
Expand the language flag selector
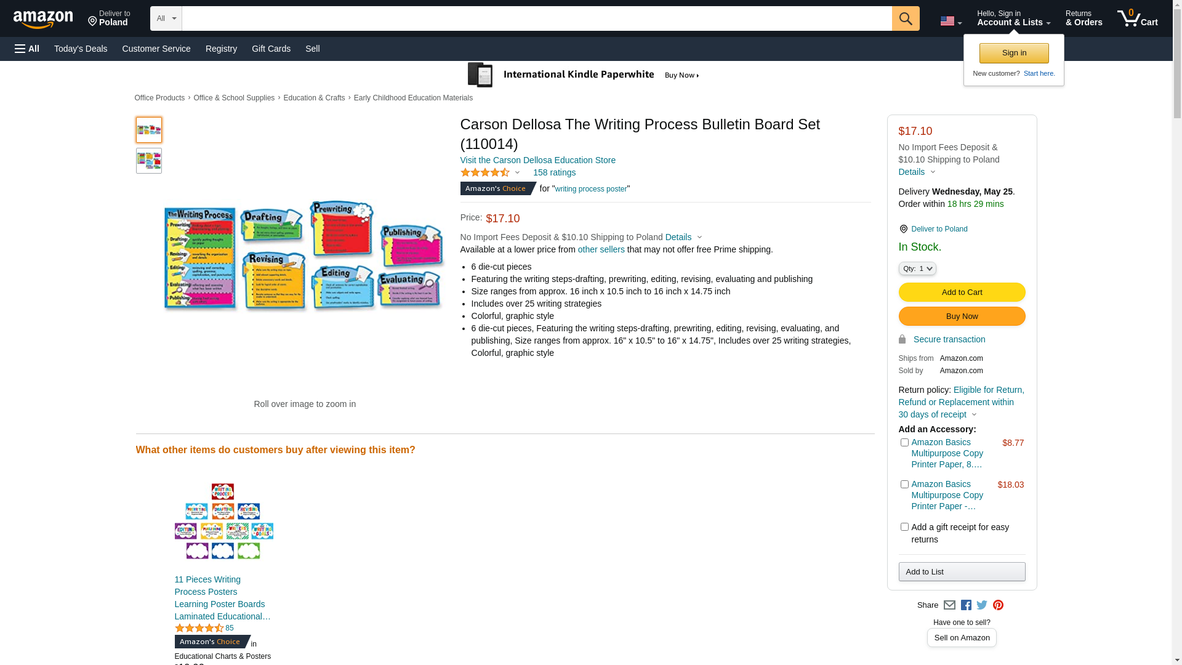[951, 21]
